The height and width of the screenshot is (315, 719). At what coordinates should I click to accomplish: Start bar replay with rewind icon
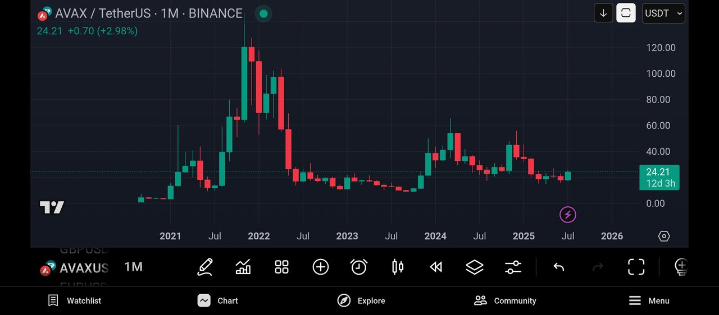click(436, 267)
